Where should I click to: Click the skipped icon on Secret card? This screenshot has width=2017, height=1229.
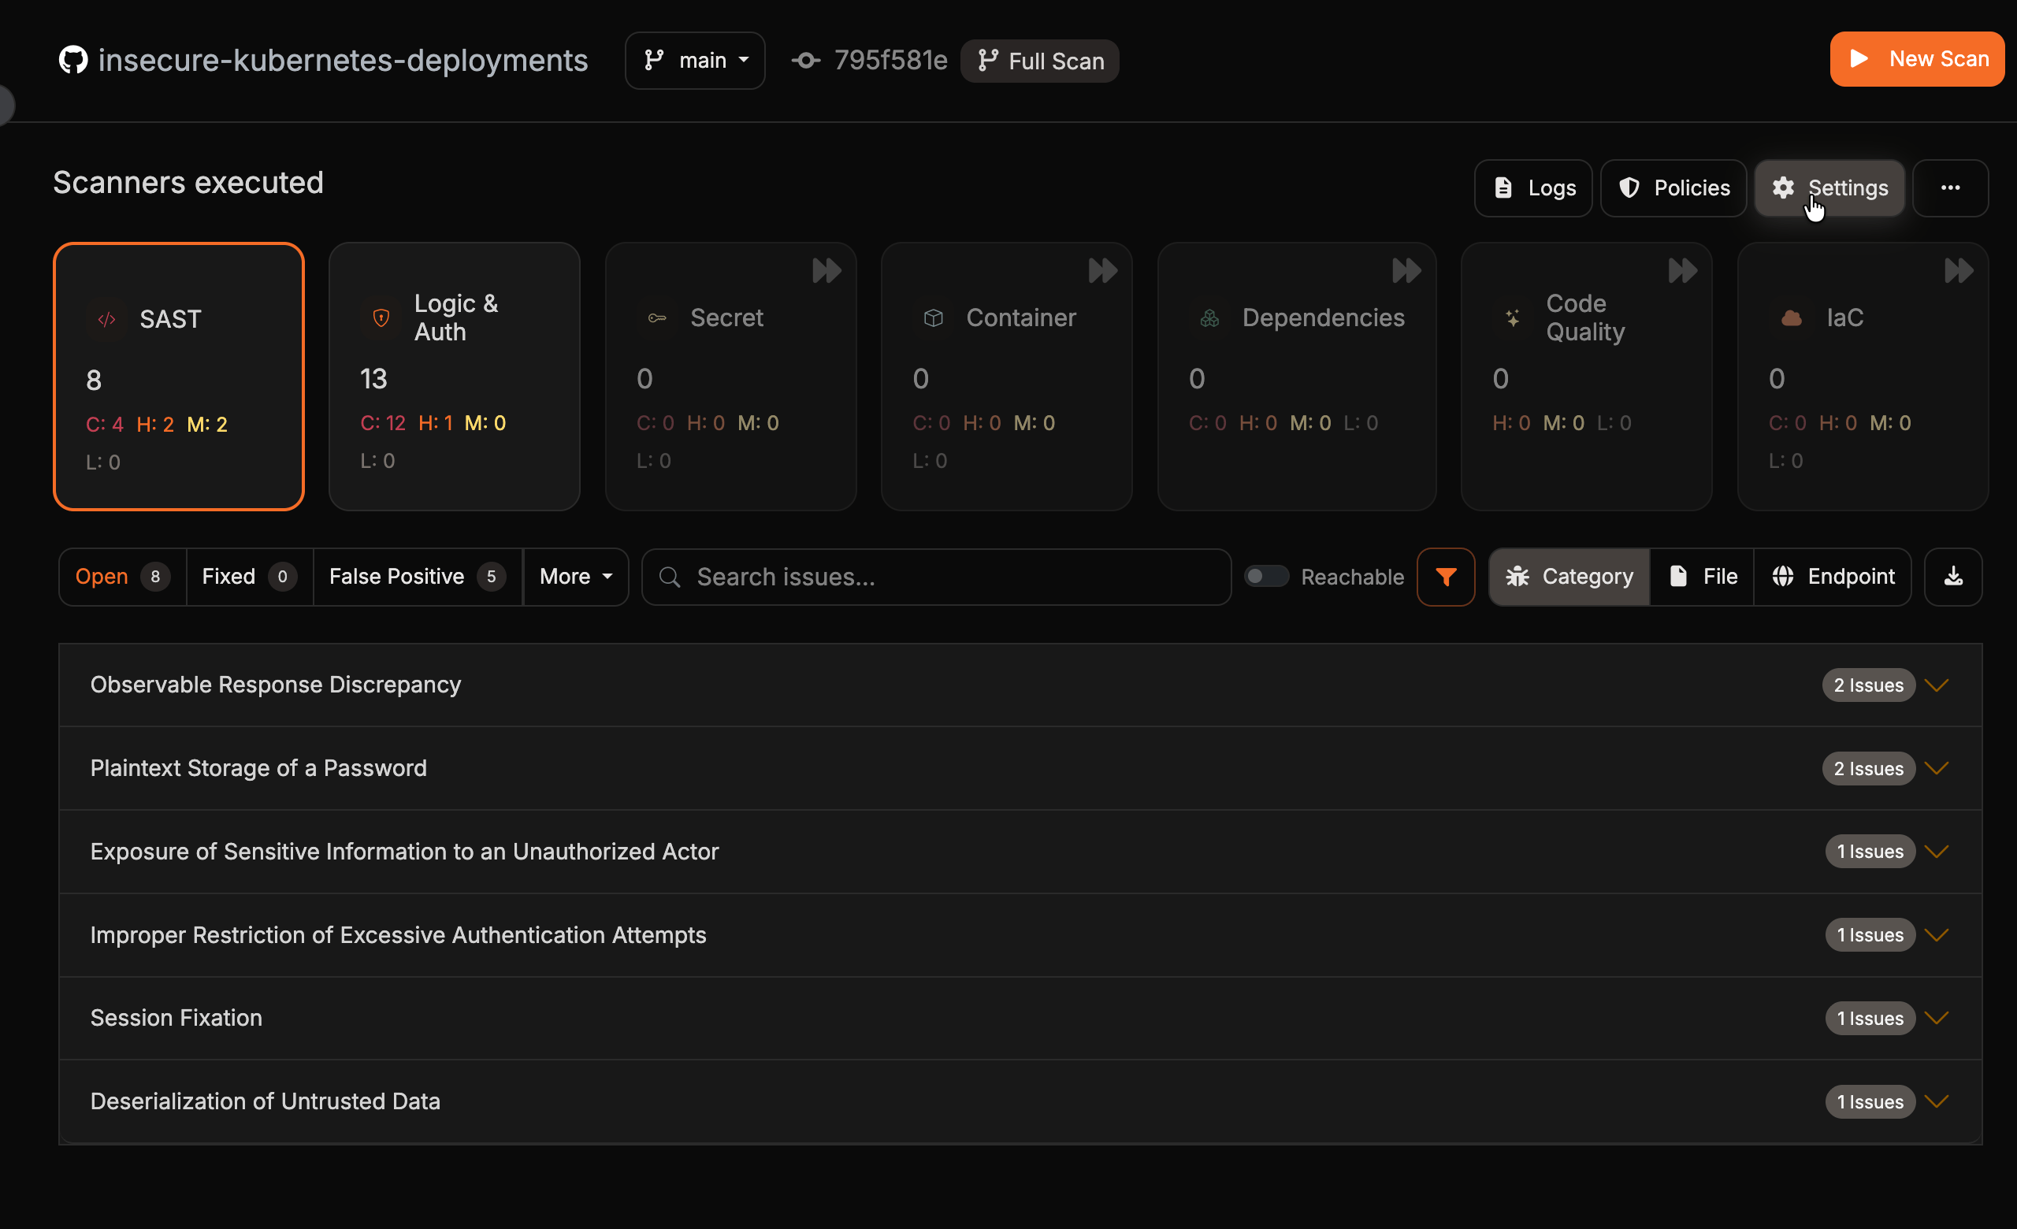pyautogui.click(x=826, y=271)
